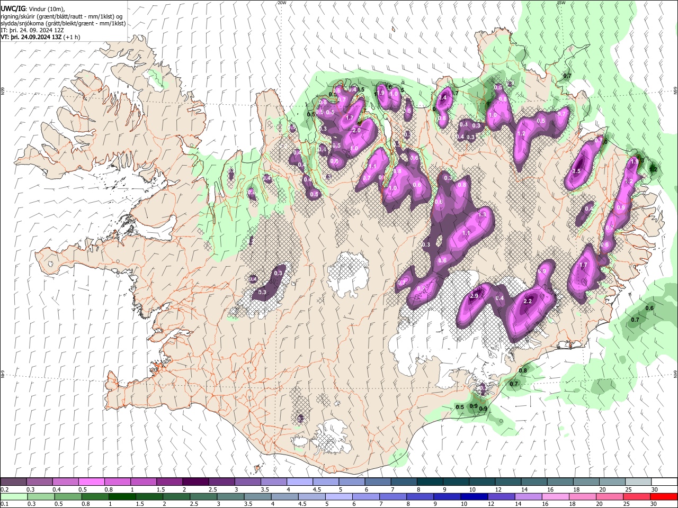Click the 'UWC/IG: Vindur (10m)' title text
This screenshot has width=678, height=508.
click(33, 9)
